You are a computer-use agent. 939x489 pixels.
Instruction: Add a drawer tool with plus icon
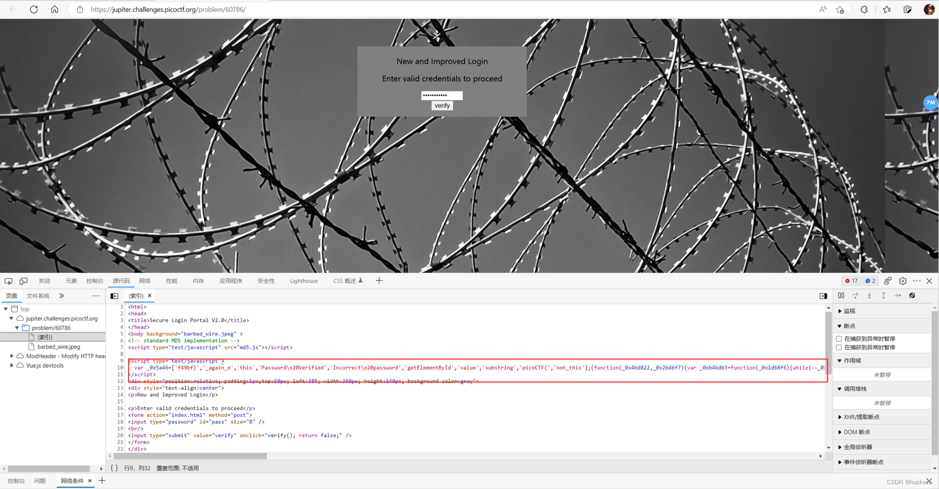[102, 481]
